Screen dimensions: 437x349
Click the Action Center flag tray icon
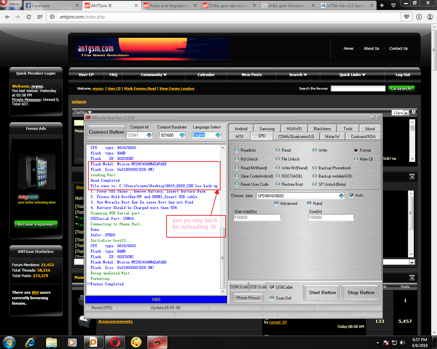click(386, 342)
